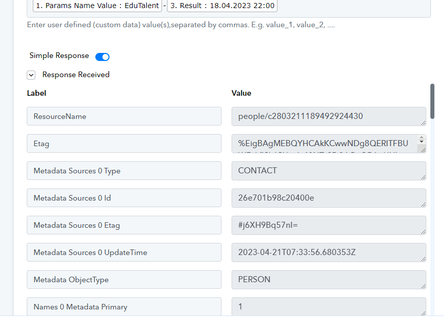Focus the Metadata Sources 0 UpdateTime label
This screenshot has height=317, width=444.
coord(124,252)
